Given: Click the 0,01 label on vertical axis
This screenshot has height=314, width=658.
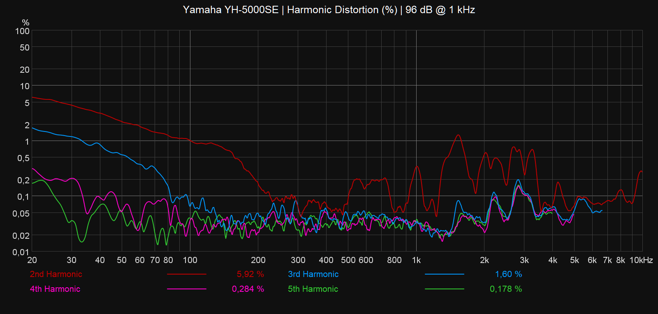Looking at the screenshot, I should (x=21, y=252).
